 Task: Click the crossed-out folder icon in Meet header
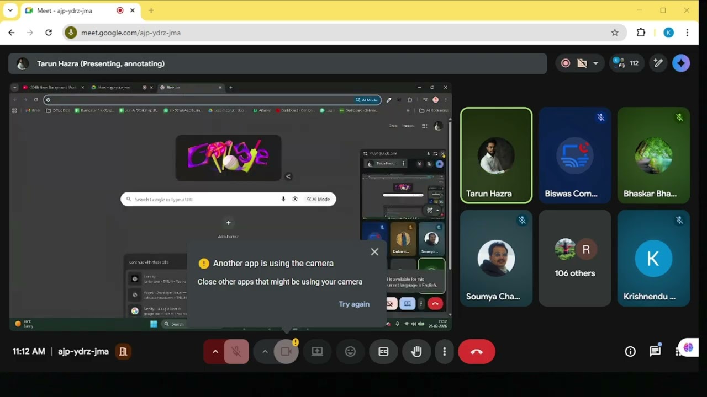582,63
